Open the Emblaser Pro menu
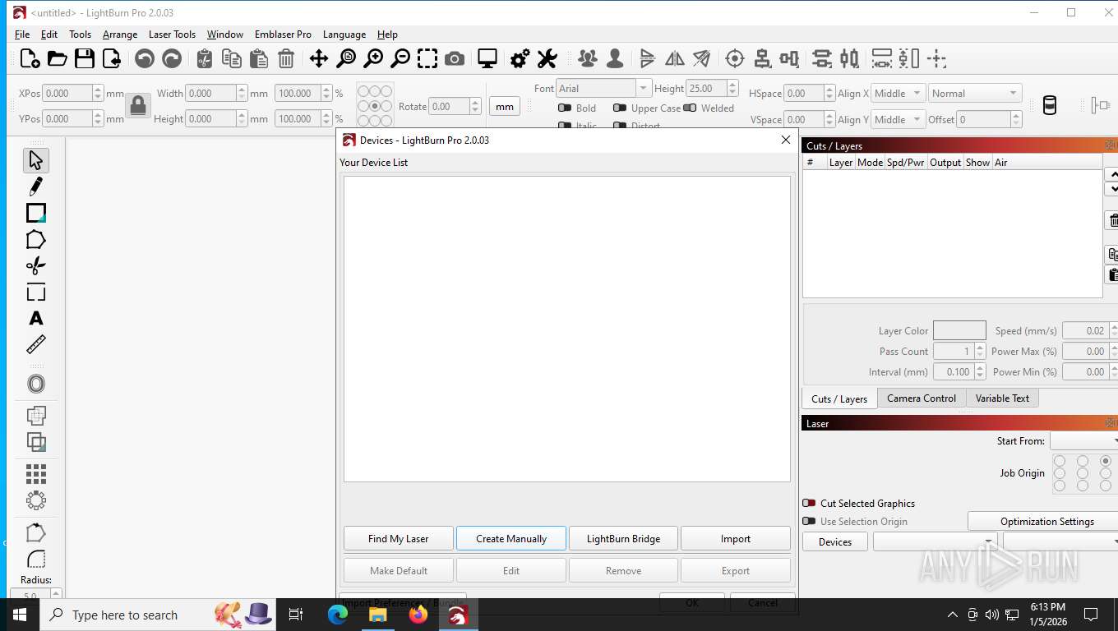 pos(283,35)
